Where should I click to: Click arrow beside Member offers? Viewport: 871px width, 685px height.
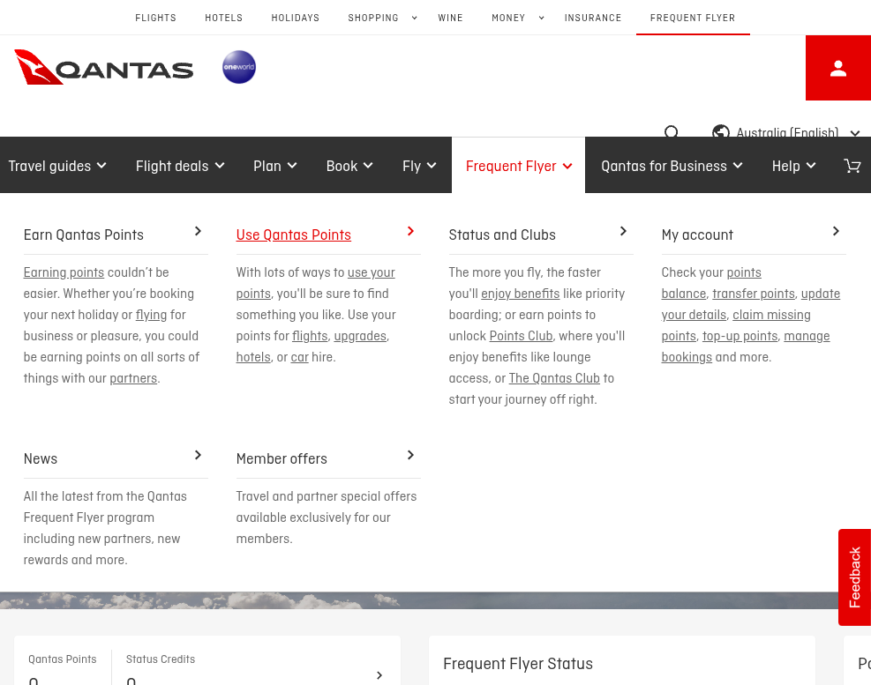pyautogui.click(x=410, y=455)
